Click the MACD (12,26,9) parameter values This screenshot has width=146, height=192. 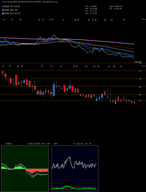[38, 143]
